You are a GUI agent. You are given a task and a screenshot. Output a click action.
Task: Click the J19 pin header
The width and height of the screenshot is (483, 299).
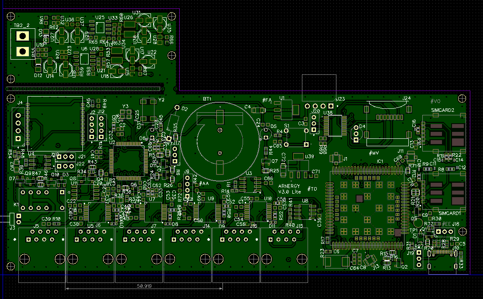pyautogui.click(x=419, y=259)
